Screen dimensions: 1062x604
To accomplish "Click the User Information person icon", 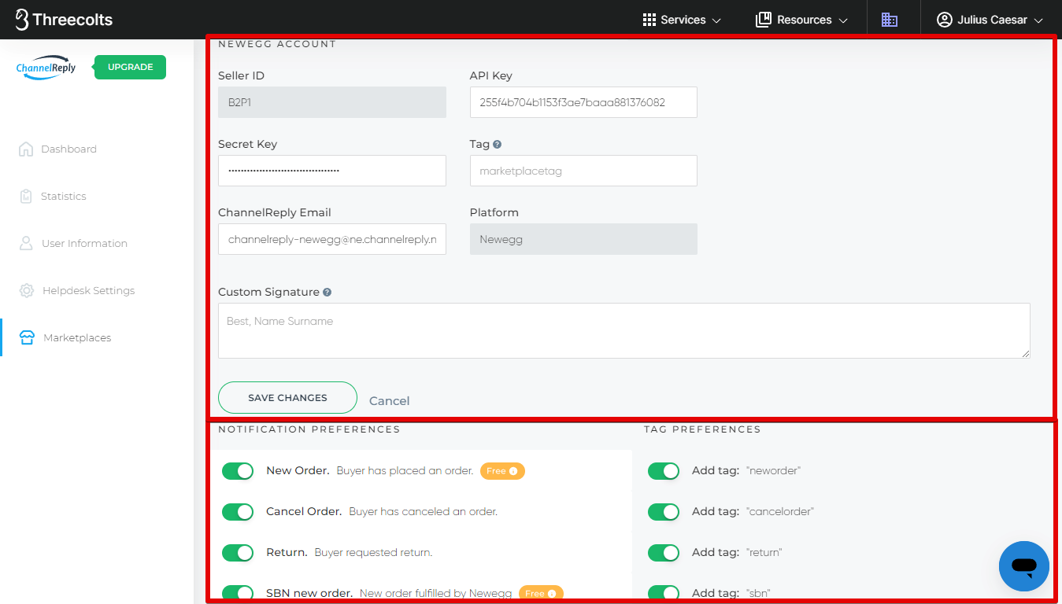I will 26,243.
